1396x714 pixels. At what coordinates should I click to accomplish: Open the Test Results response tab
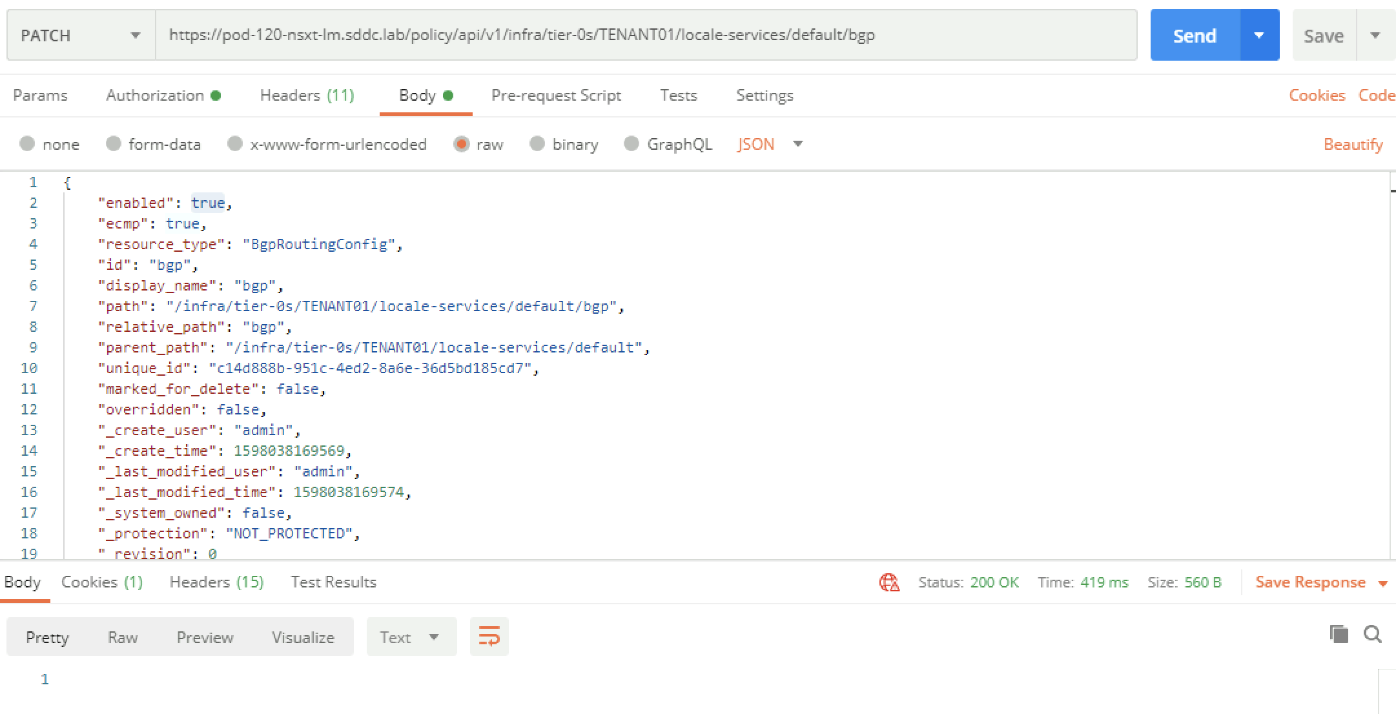click(x=333, y=582)
